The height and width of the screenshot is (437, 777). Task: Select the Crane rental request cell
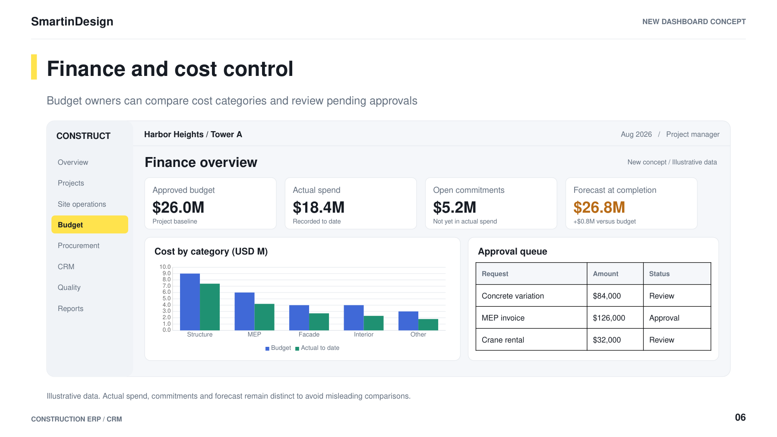point(531,340)
